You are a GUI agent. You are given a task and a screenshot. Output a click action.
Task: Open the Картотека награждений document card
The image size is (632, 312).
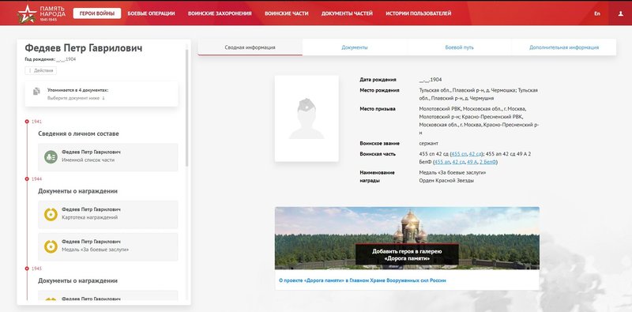point(108,214)
